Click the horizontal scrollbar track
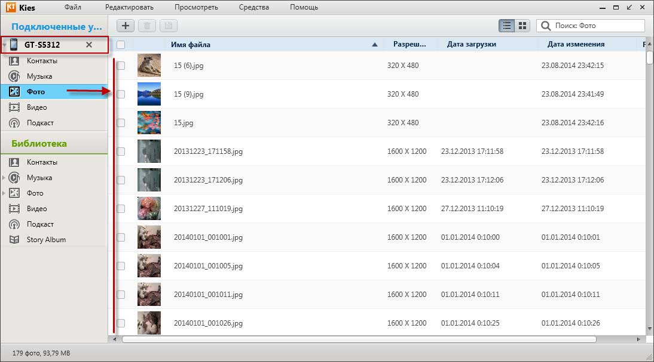 [359, 339]
